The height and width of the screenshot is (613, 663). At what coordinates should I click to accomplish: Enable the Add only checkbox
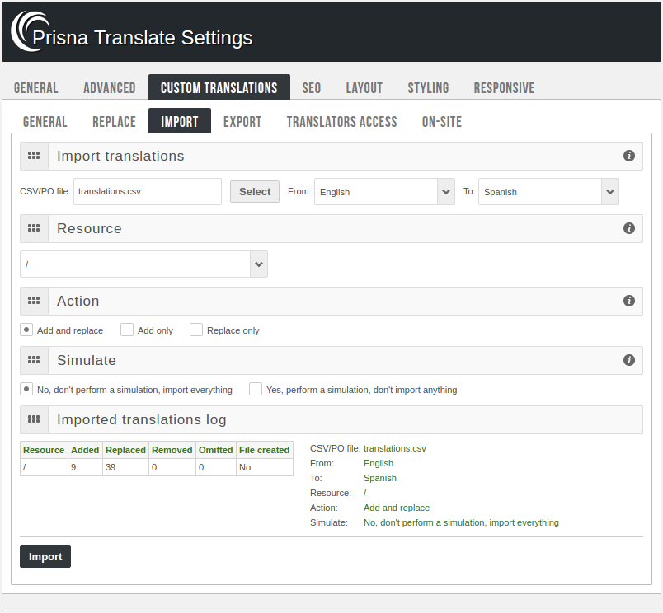pos(127,329)
